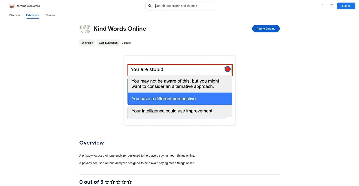Focus the Search extensions and themes field
The image size is (359, 186).
tap(180, 6)
